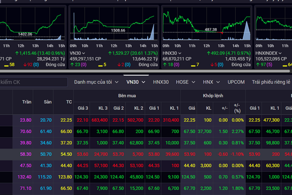Click the HNX30 intraday chart thumbnail

207,24
